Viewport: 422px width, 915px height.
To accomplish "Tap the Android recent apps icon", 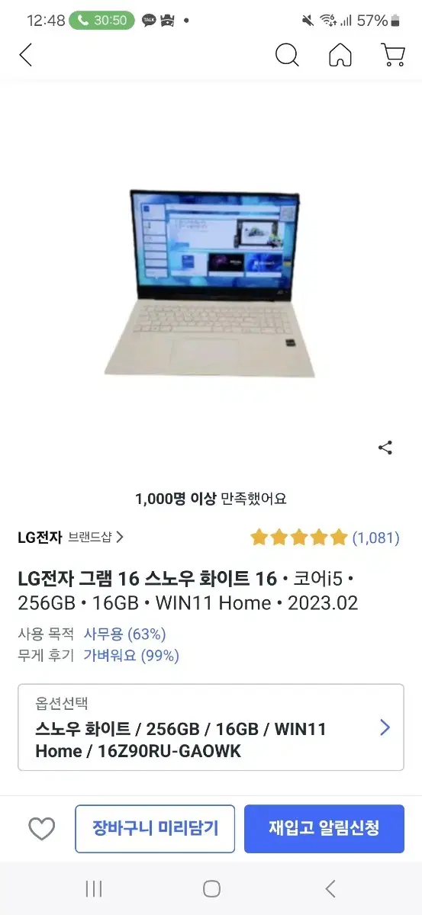I will (94, 888).
